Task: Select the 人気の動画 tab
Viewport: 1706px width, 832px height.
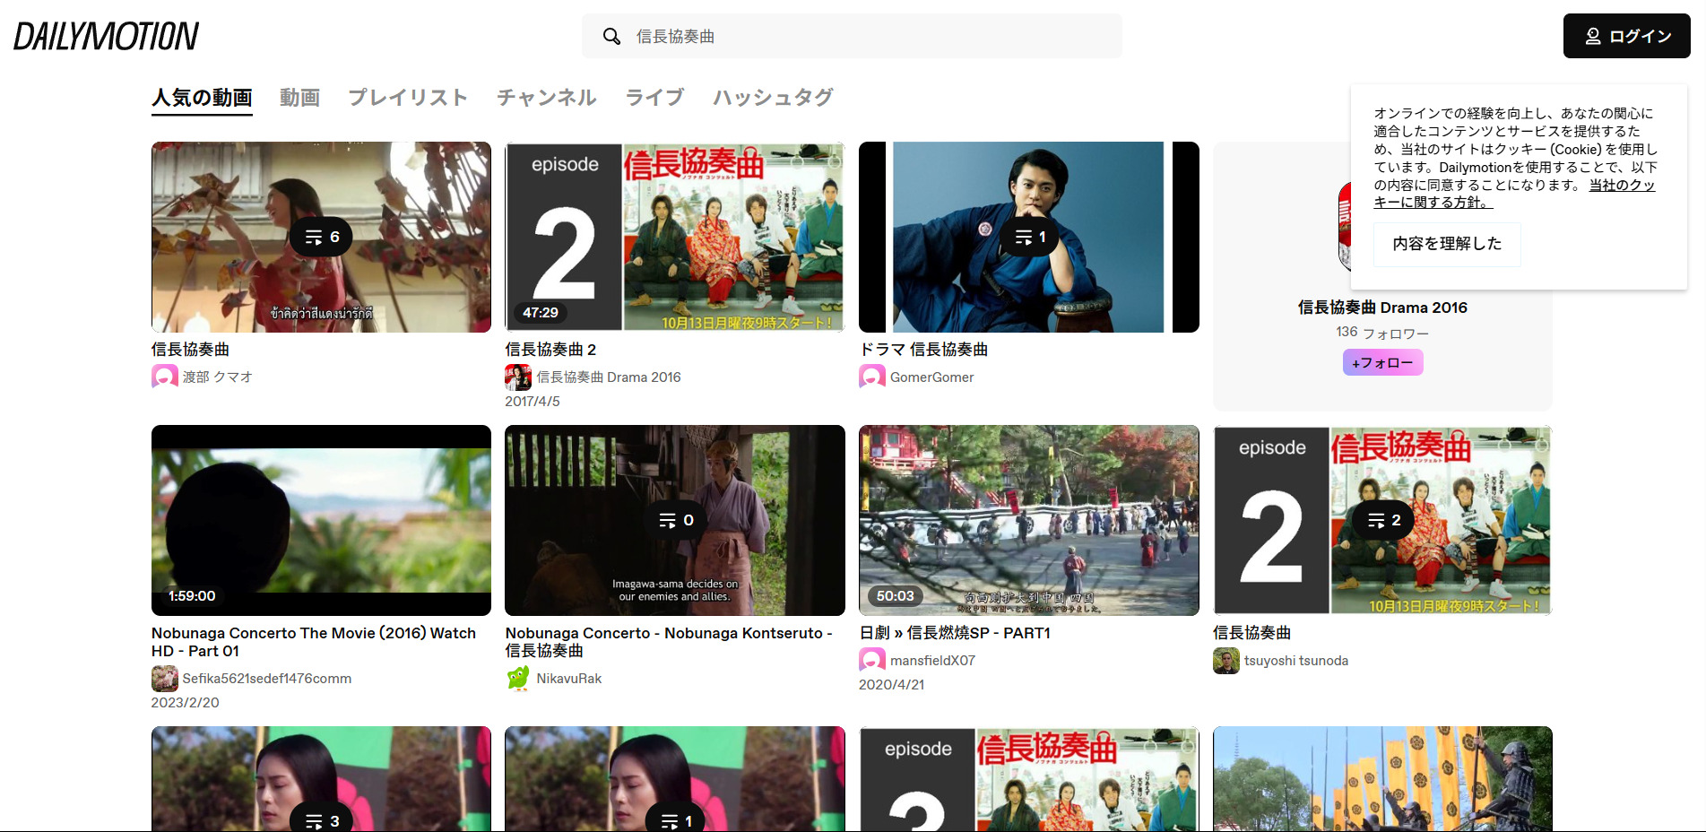Action: click(202, 98)
